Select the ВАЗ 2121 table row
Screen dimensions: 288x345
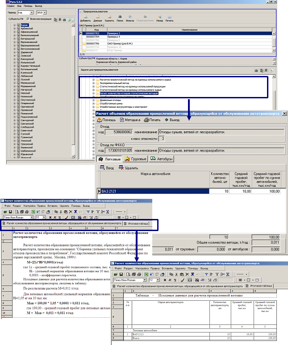(152, 191)
